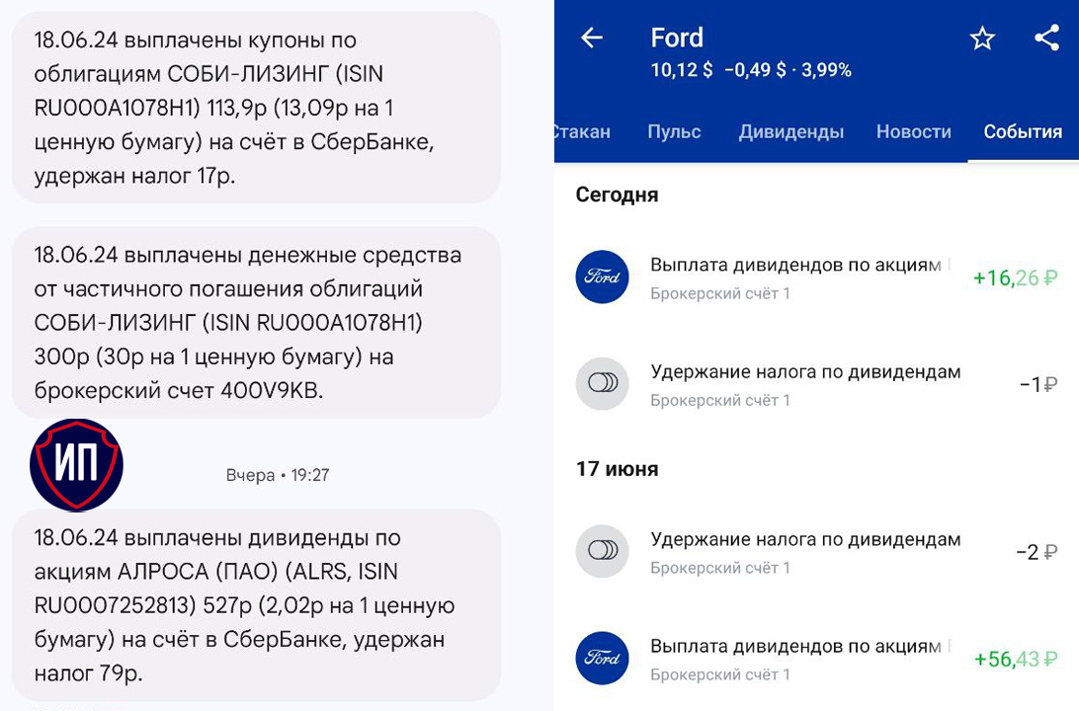Open today's −1 ₽ tax withholding entry
Image resolution: width=1079 pixels, height=711 pixels.
click(x=805, y=384)
